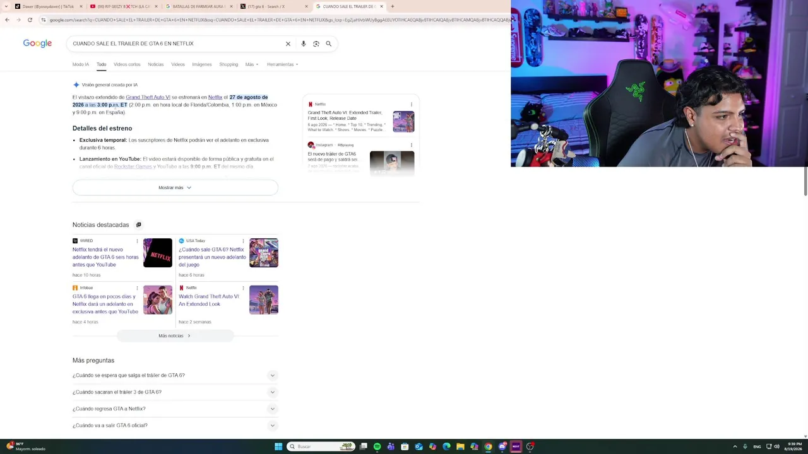The height and width of the screenshot is (454, 808).
Task: Open the Más search filters dropdown
Action: 252,64
